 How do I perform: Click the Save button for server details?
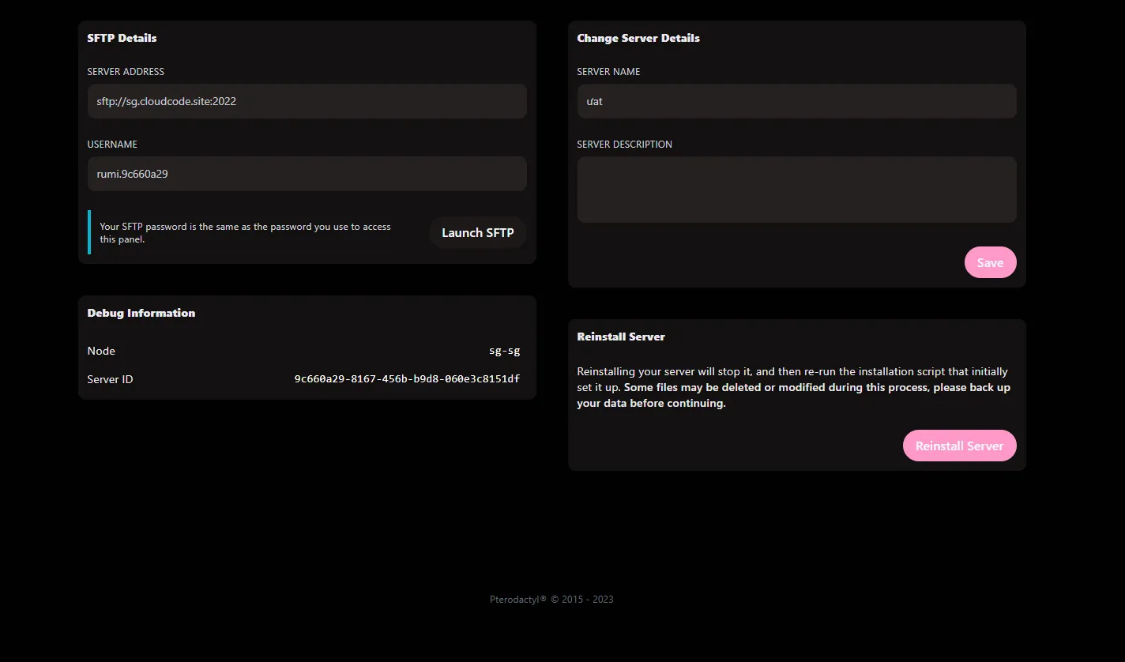[990, 261]
